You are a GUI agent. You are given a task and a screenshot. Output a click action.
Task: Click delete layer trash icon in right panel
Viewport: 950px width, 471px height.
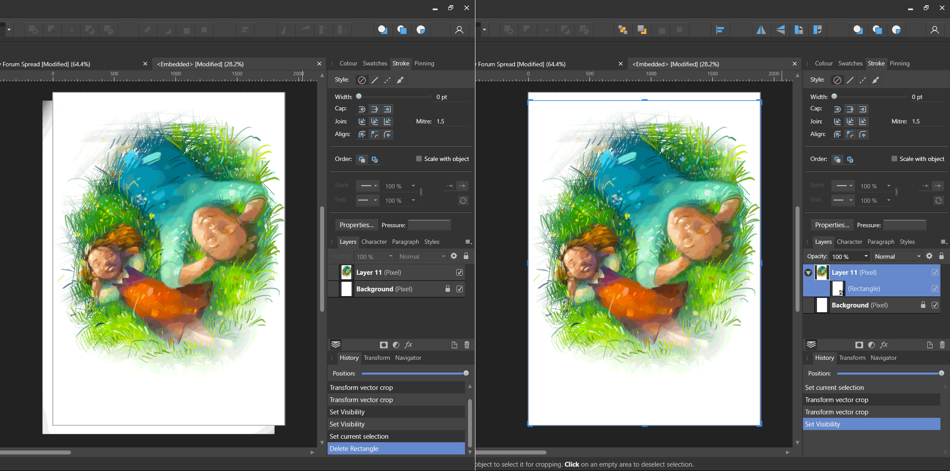point(942,345)
